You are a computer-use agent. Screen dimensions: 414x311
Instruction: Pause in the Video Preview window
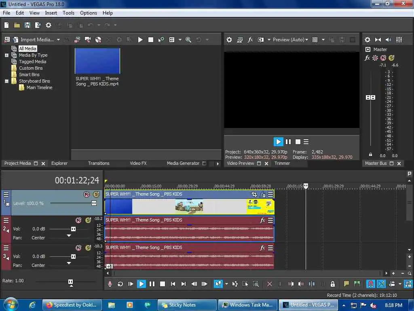288,142
